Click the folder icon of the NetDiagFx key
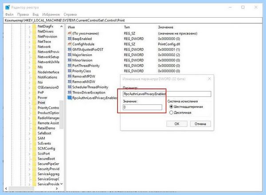266x195 pixels. [x=34, y=26]
